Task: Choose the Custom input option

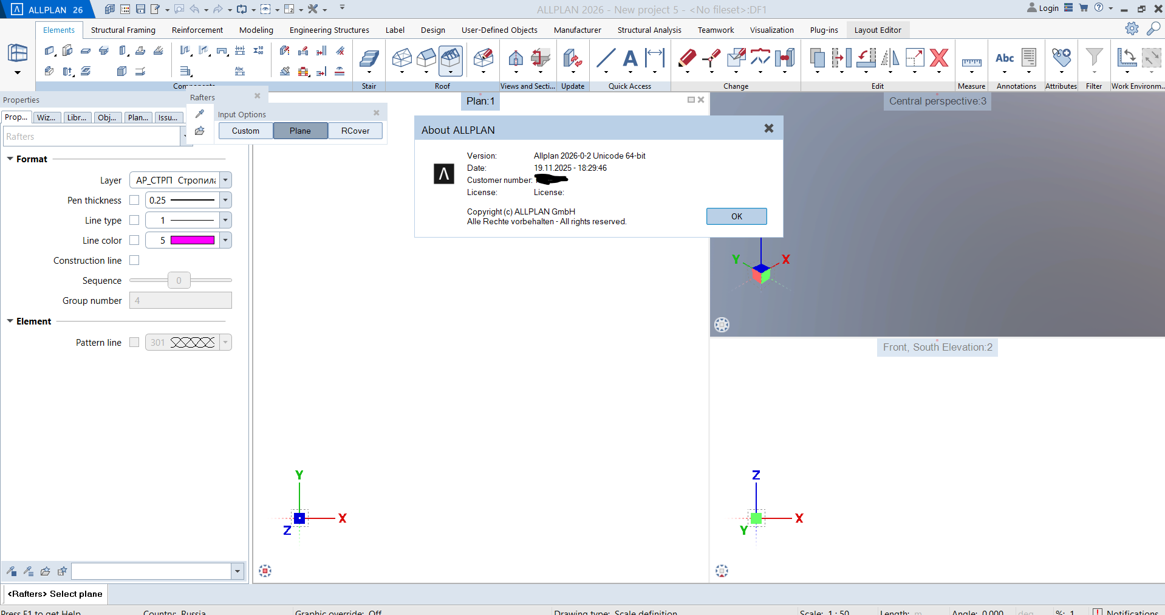Action: tap(245, 131)
